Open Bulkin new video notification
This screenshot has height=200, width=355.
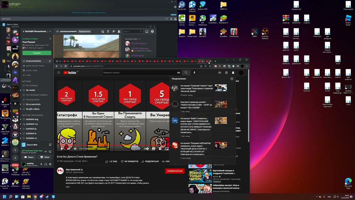[x=202, y=127]
